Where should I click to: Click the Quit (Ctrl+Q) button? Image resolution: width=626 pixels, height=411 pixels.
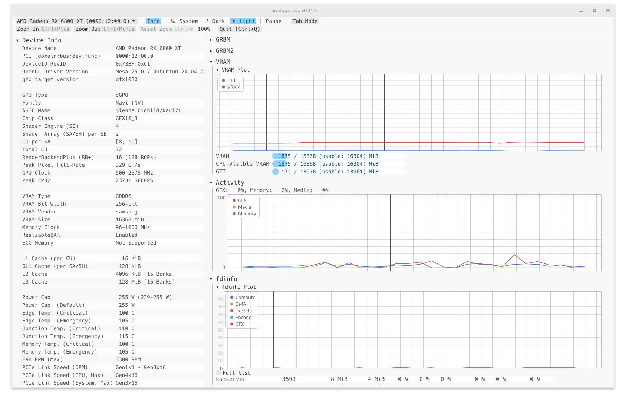coord(240,29)
